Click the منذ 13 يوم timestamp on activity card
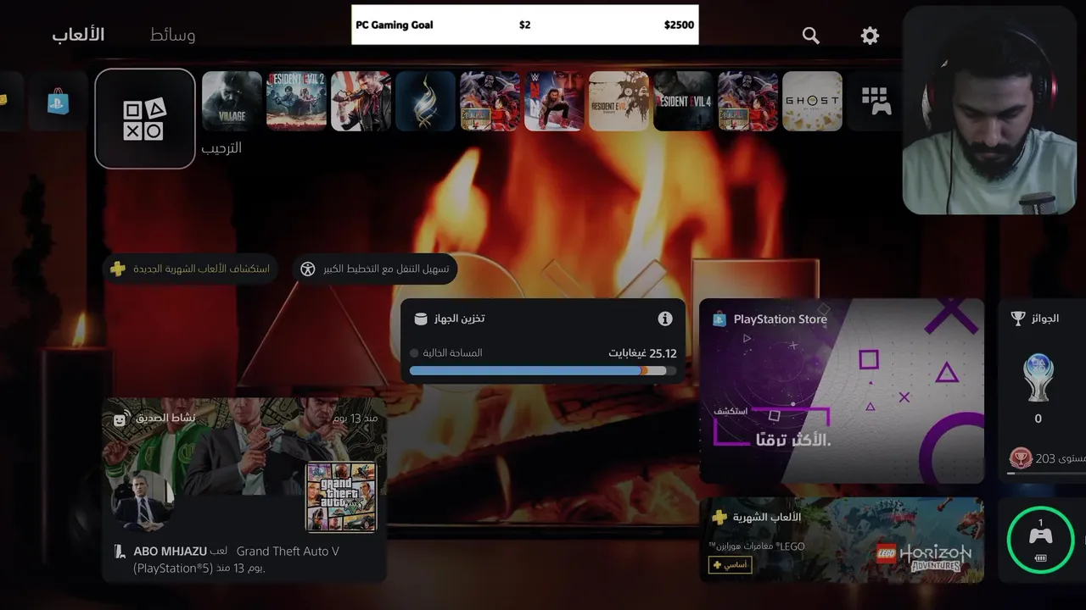This screenshot has height=610, width=1086. [x=355, y=419]
